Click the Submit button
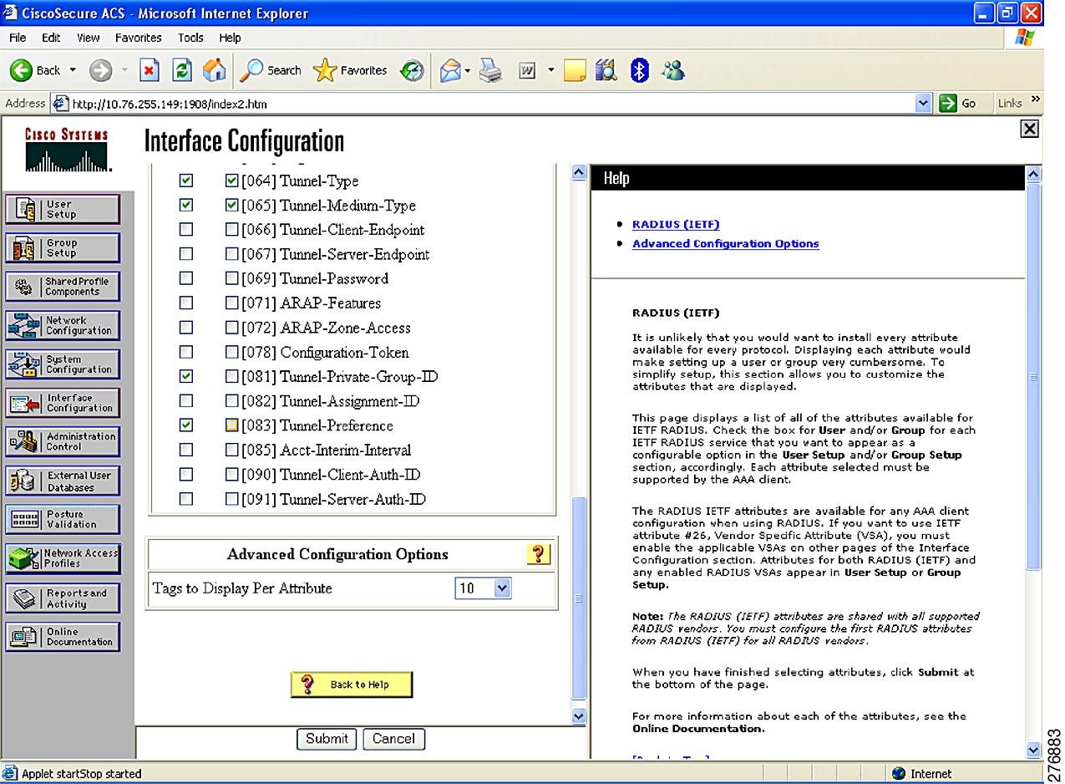 pos(327,739)
